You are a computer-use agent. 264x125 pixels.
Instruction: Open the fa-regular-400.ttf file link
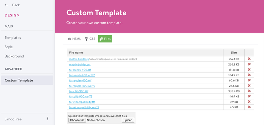(x=80, y=80)
